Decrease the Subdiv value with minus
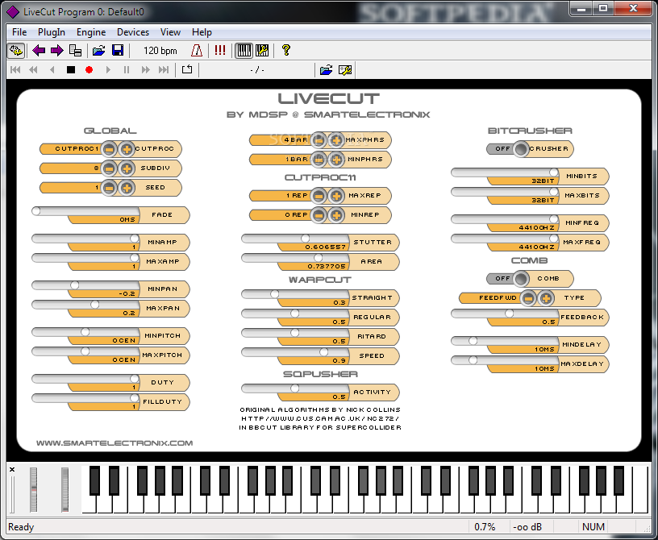Viewport: 658px width, 540px height. 109,168
